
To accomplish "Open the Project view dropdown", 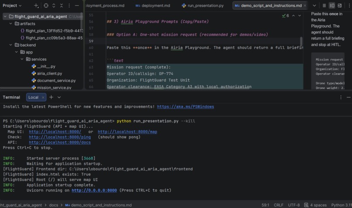I will (12, 6).
